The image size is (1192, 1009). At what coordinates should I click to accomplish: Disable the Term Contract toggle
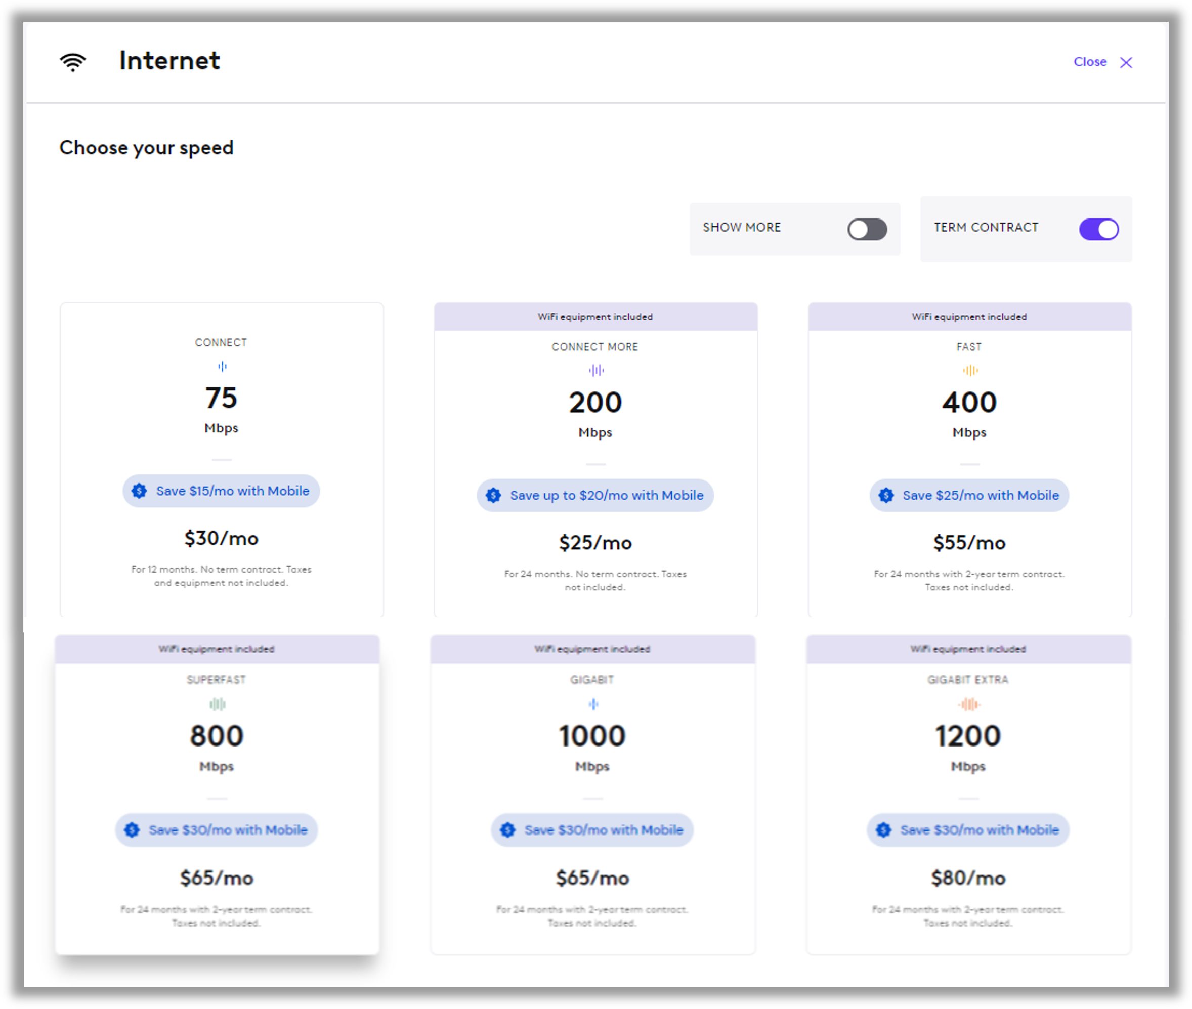(x=1098, y=230)
